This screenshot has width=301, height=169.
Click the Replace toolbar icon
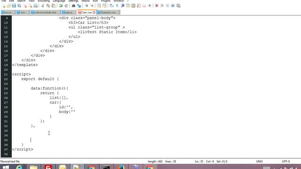click(x=79, y=6)
